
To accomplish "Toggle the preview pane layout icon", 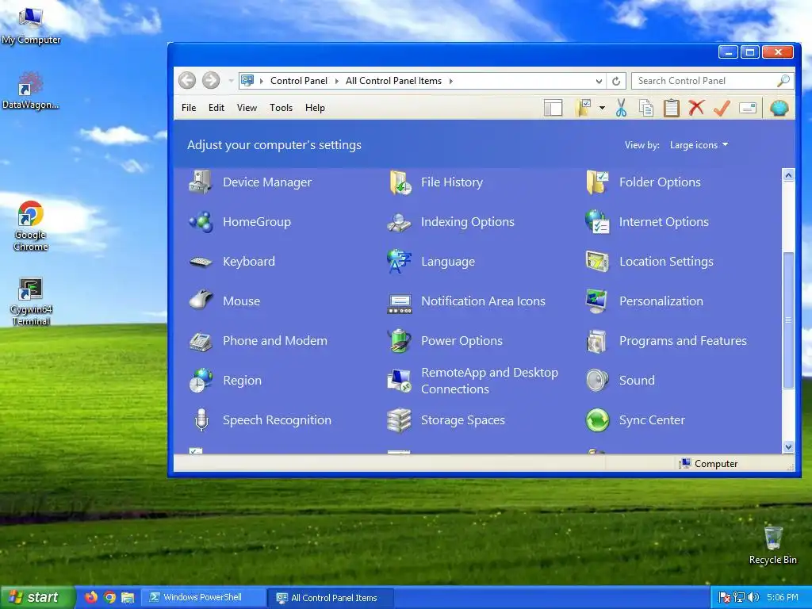I will coord(553,108).
